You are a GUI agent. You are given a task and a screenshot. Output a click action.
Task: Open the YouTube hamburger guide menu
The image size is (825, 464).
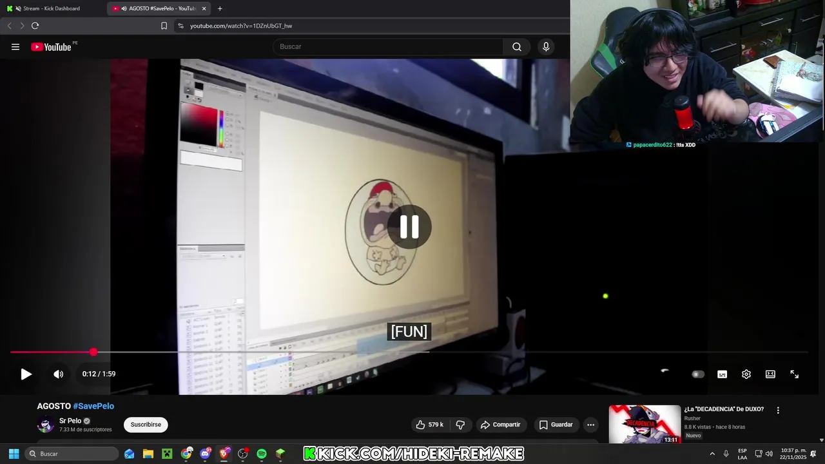15,46
